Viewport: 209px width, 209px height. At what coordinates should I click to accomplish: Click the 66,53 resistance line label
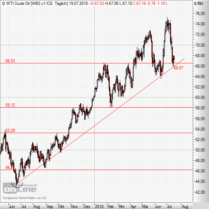[10, 61]
